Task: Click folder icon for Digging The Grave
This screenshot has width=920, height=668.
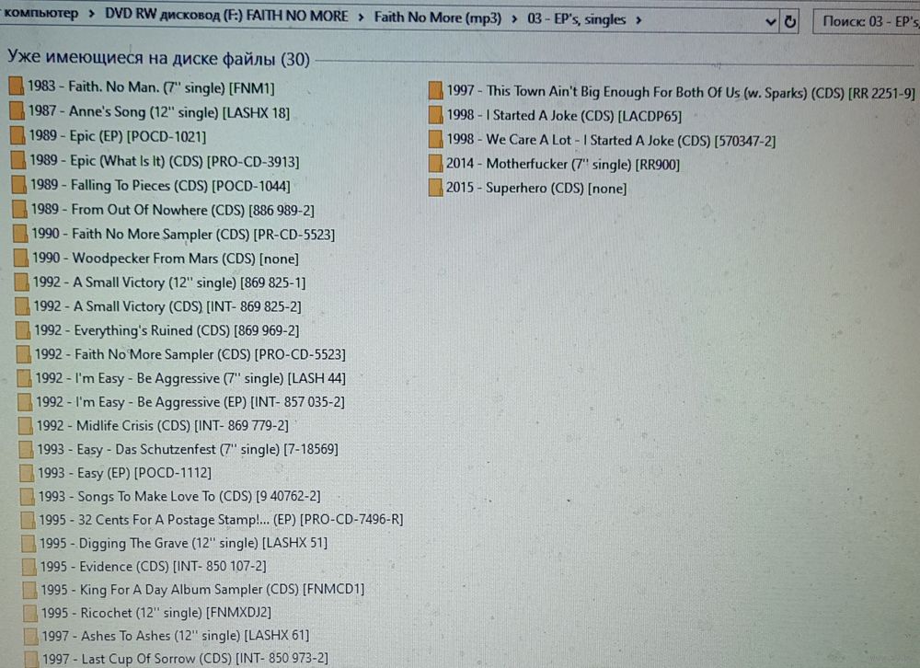Action: pyautogui.click(x=28, y=543)
